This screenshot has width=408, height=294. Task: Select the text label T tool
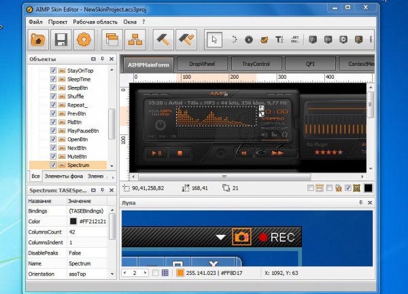click(279, 40)
